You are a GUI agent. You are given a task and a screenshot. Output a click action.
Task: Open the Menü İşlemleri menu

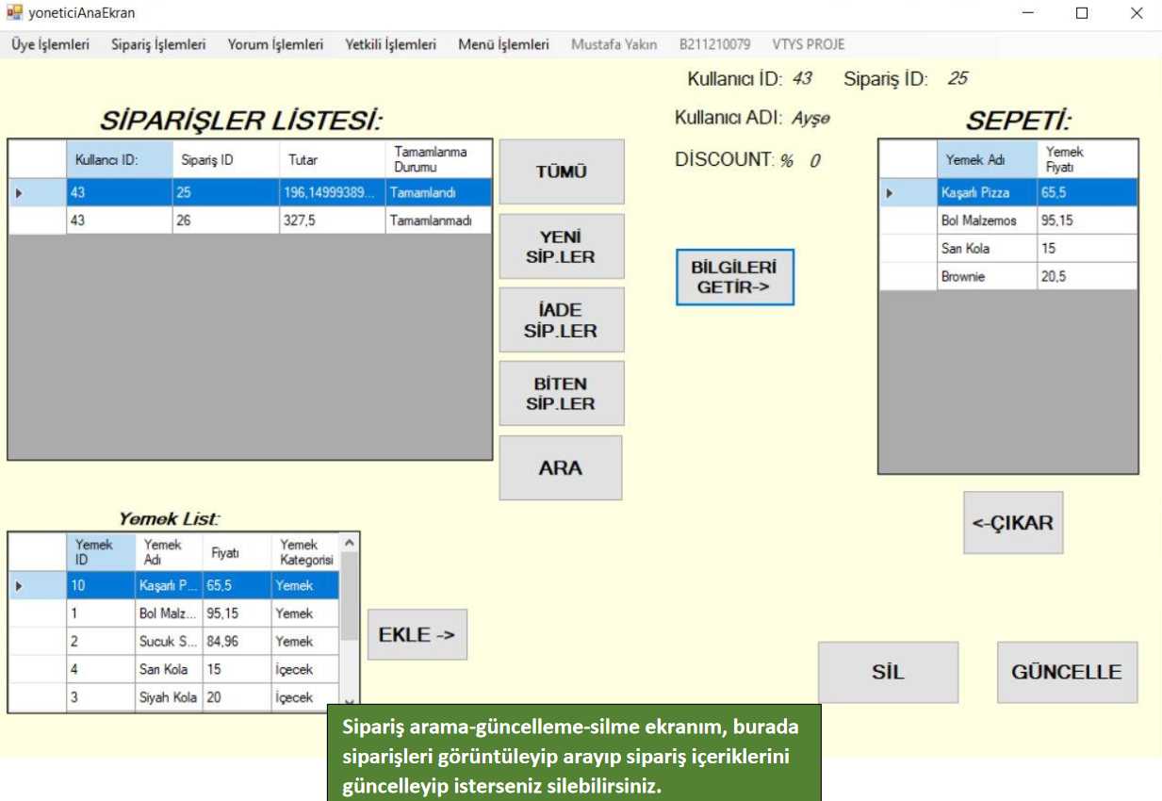point(503,44)
